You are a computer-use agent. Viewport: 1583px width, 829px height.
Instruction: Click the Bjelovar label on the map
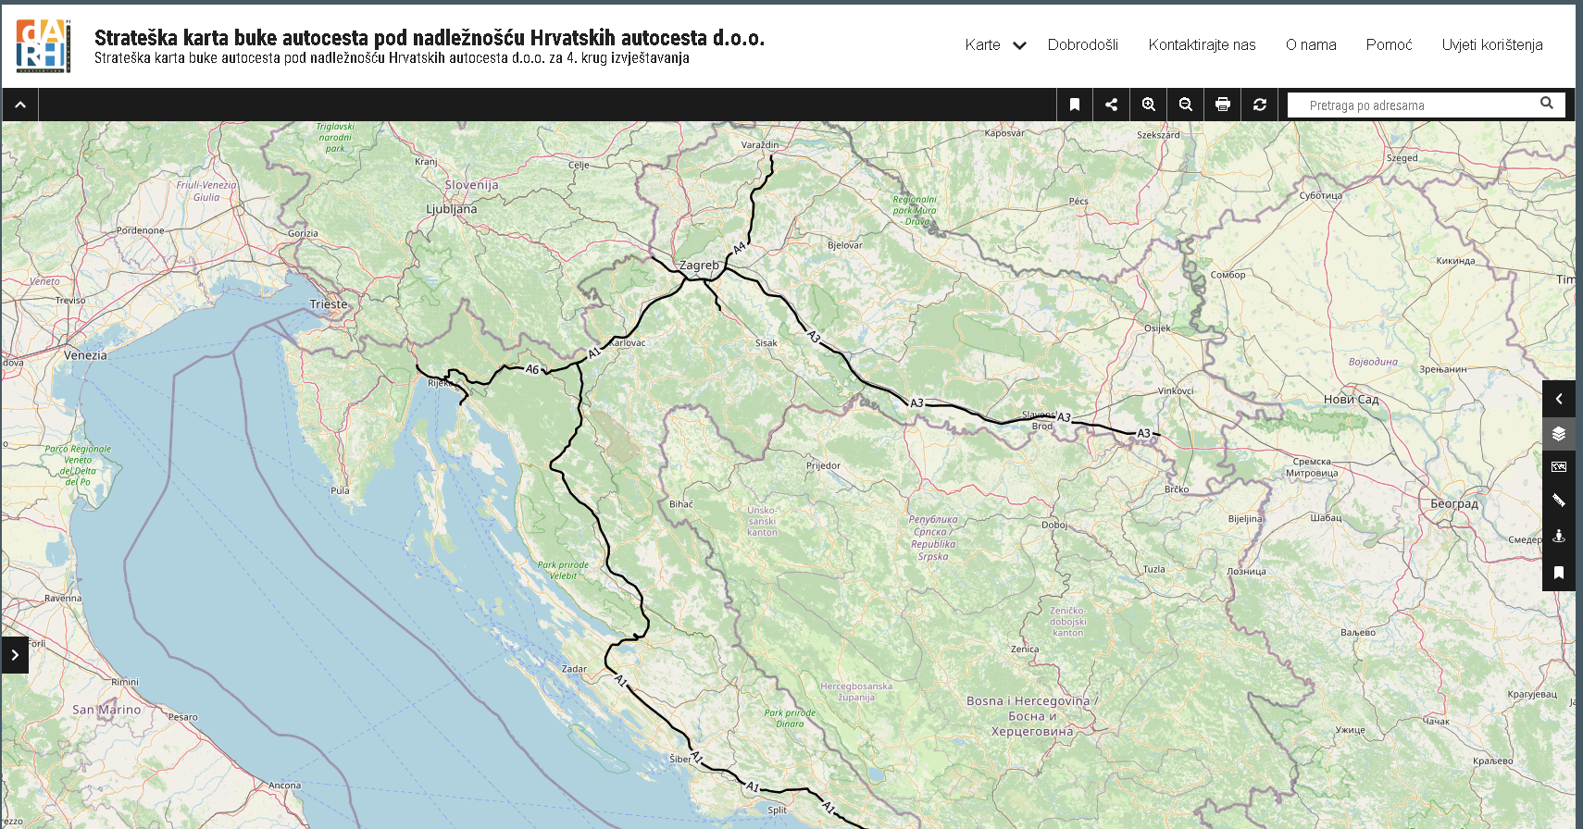pyautogui.click(x=844, y=245)
